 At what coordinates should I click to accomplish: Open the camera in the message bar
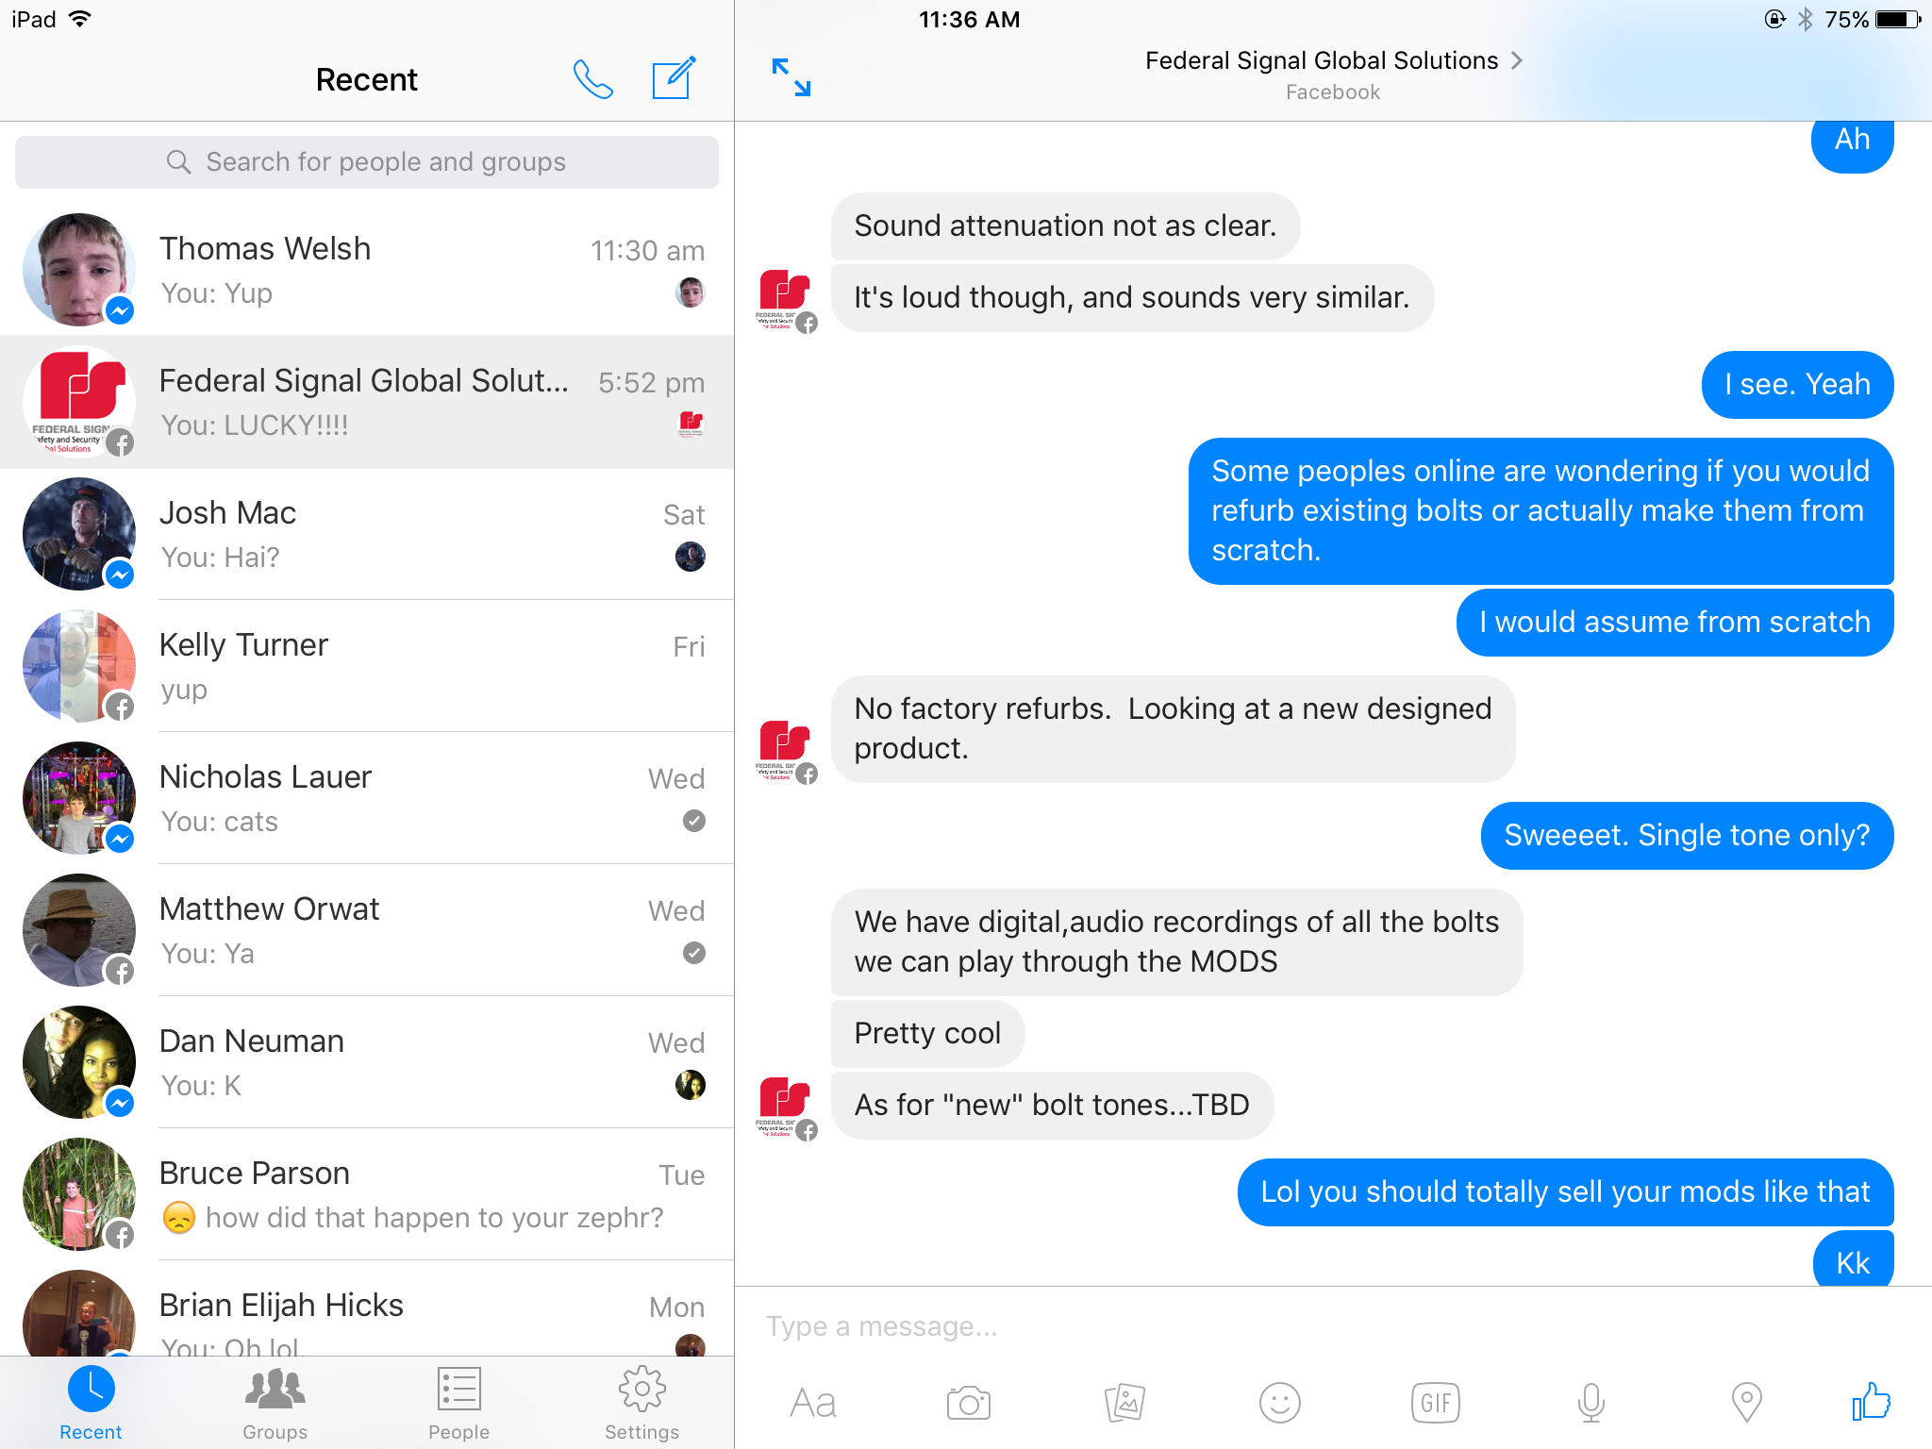coord(968,1403)
